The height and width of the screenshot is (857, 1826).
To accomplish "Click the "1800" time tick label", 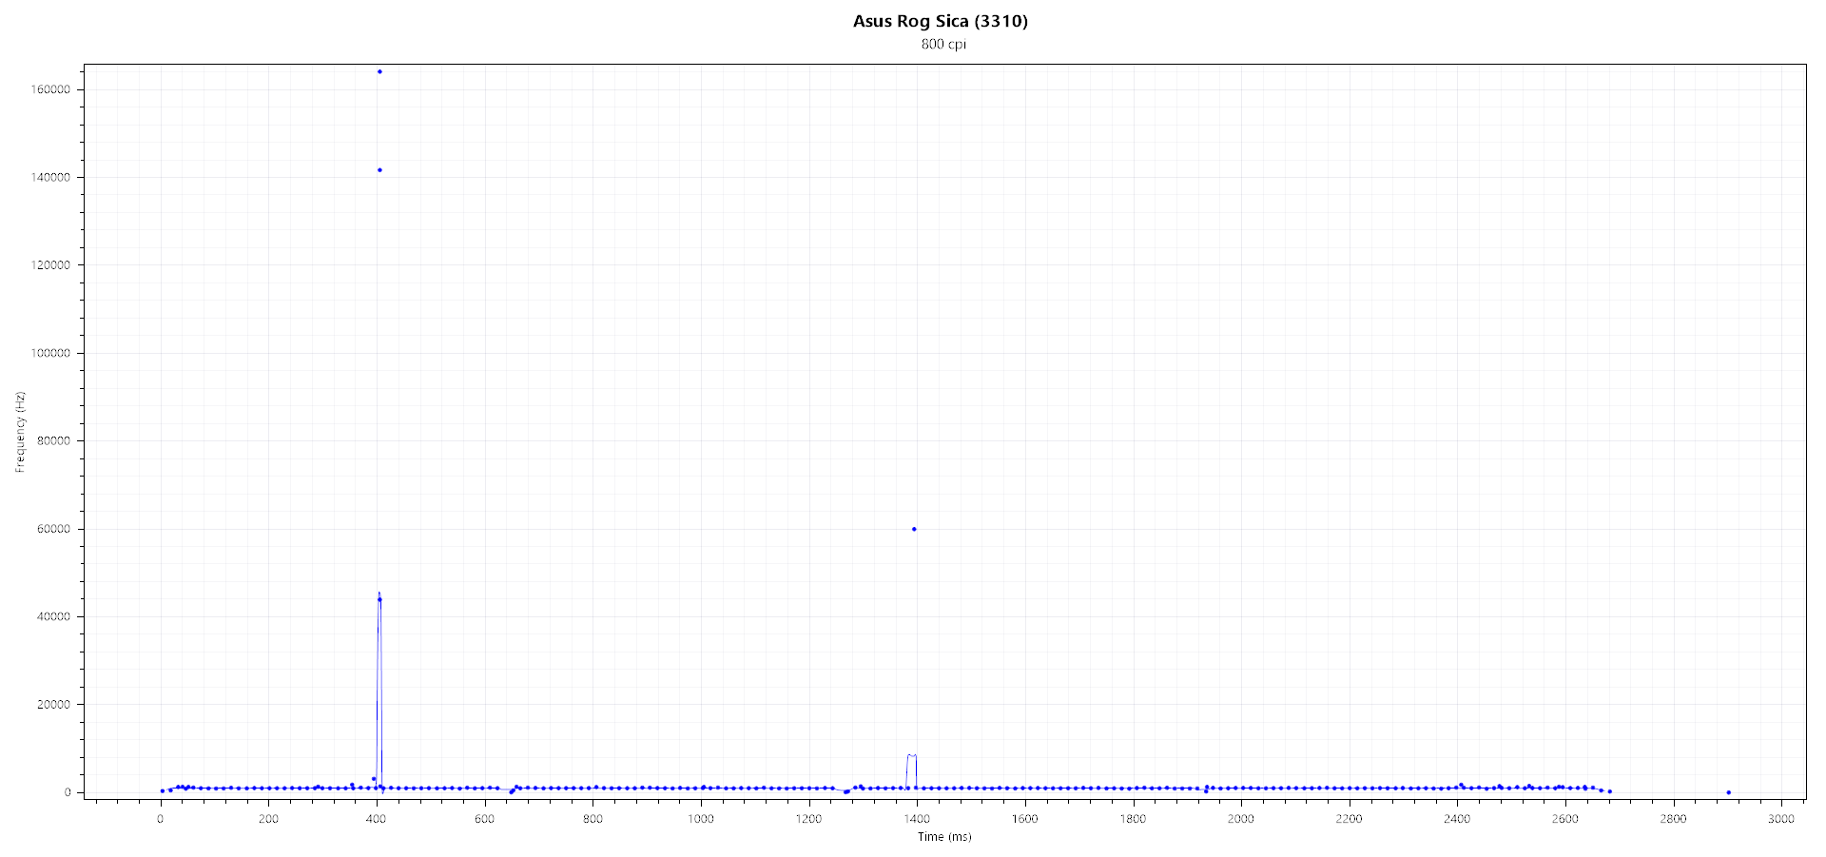I will coord(1133,819).
